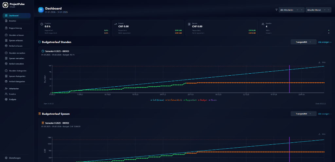Click the 'Budgetverlauf Stunden' heading
The height and width of the screenshot is (162, 335).
click(57, 42)
